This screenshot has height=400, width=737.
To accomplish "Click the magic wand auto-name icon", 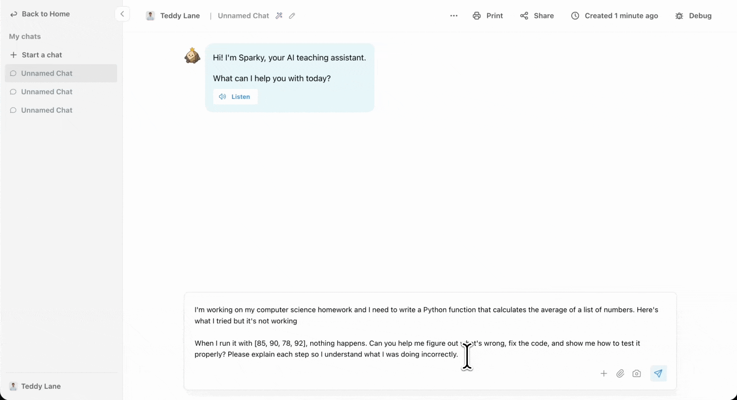I will pos(279,16).
